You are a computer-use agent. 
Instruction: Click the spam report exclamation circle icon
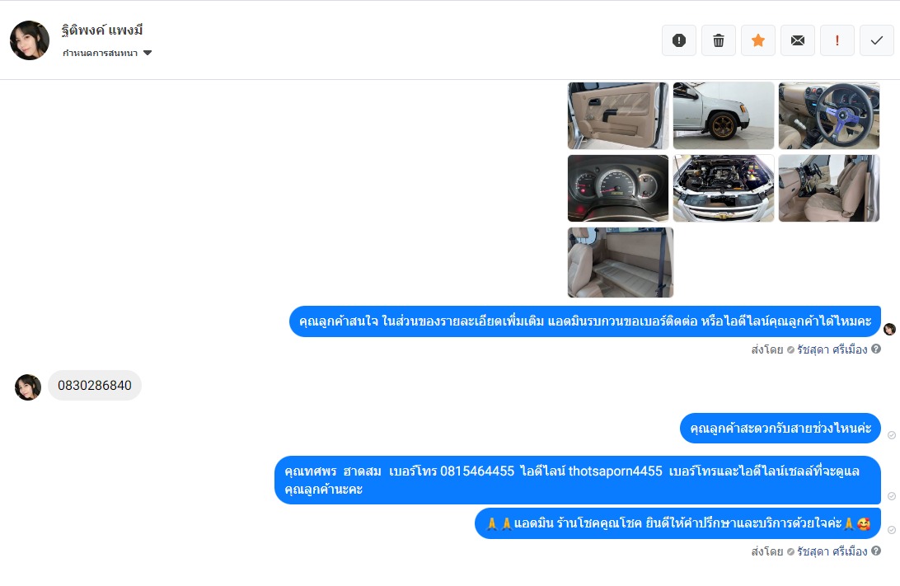click(679, 40)
